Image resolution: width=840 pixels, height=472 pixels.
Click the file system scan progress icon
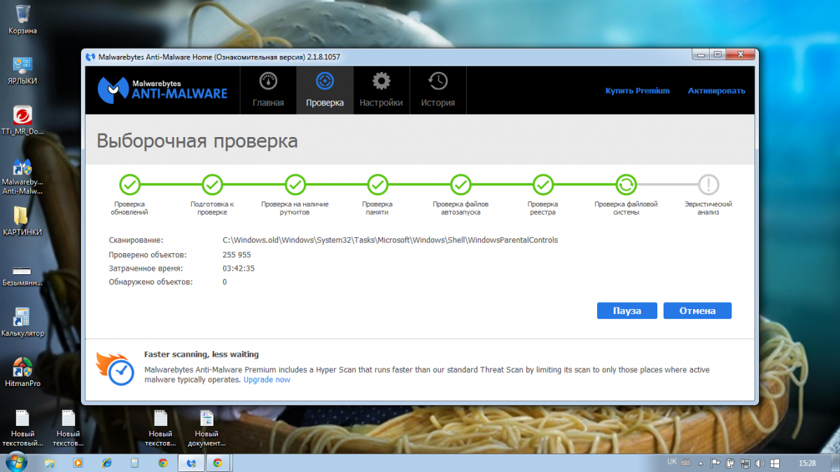click(626, 185)
